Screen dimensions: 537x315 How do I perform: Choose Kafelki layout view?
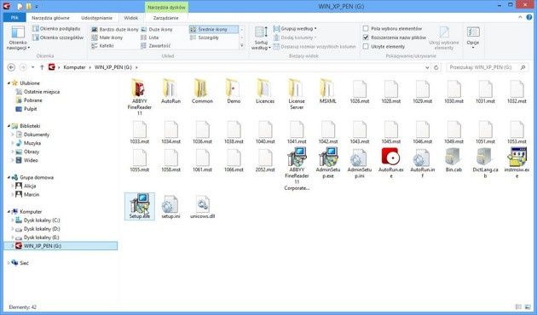click(103, 46)
